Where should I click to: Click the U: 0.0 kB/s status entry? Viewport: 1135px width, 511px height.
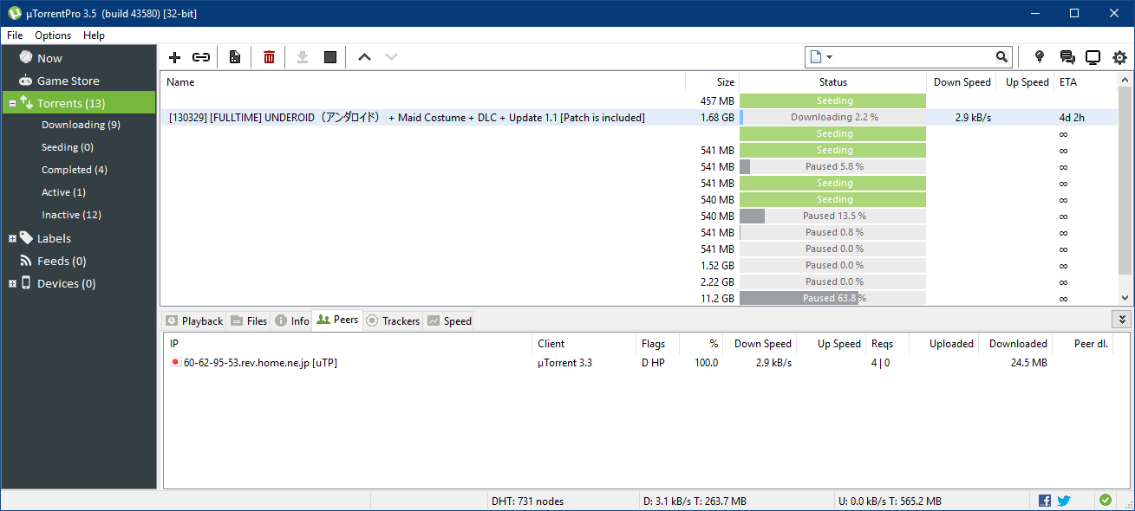click(890, 501)
